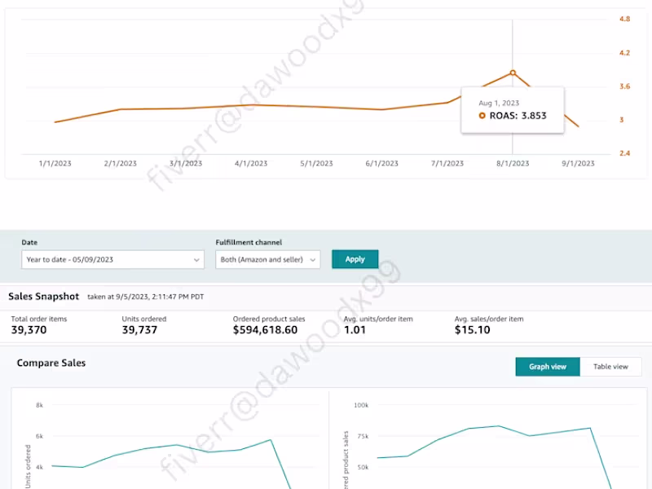Click the 100k label on product sales chart
The width and height of the screenshot is (652, 489).
click(x=360, y=405)
